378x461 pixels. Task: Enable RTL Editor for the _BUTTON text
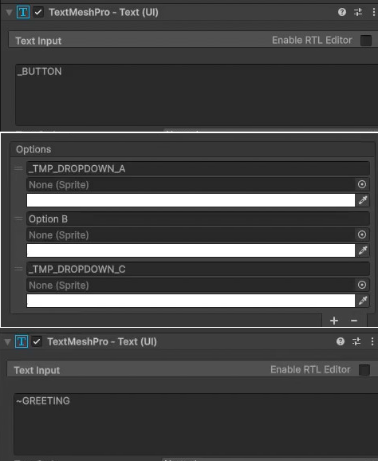coord(366,41)
